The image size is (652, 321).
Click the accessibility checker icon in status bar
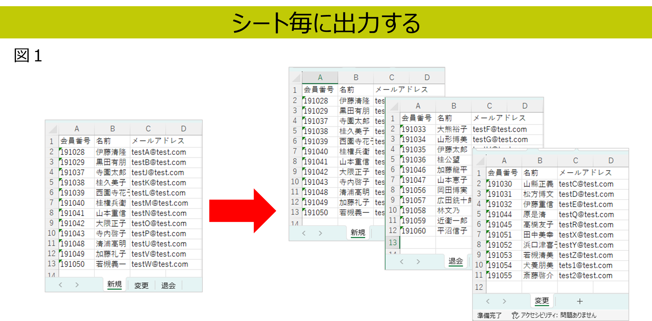[515, 315]
